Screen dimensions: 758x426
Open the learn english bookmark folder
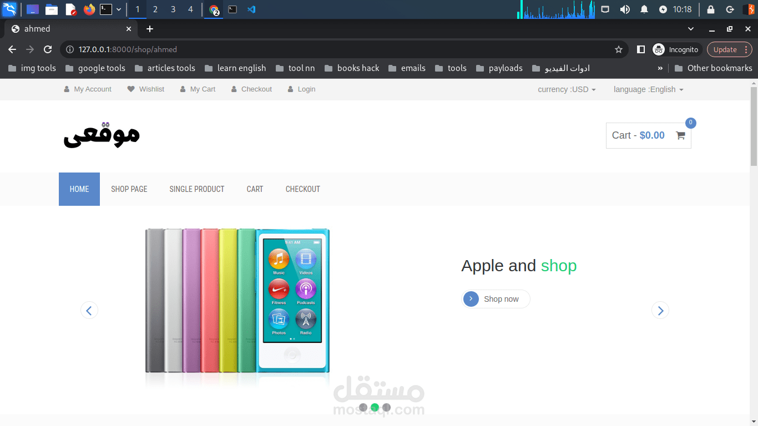(x=235, y=68)
